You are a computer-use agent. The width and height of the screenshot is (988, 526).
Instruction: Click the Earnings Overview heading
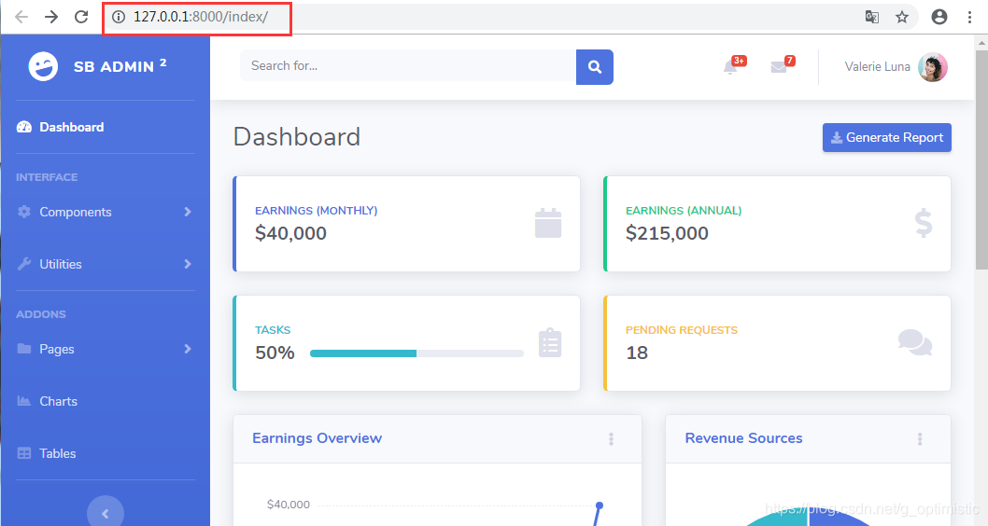pos(317,438)
